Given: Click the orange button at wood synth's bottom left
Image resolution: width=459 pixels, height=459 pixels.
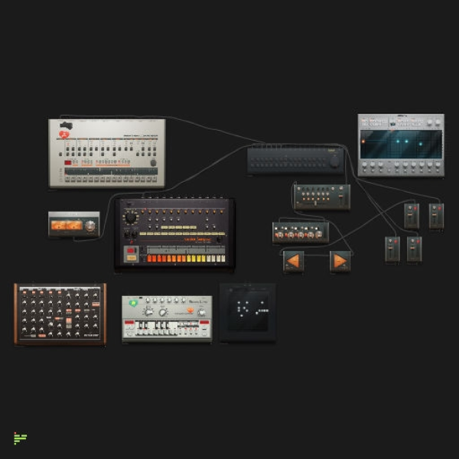Looking at the screenshot, I should click(42, 336).
